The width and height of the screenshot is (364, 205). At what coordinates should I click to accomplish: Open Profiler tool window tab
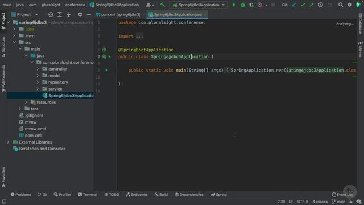(x=62, y=195)
